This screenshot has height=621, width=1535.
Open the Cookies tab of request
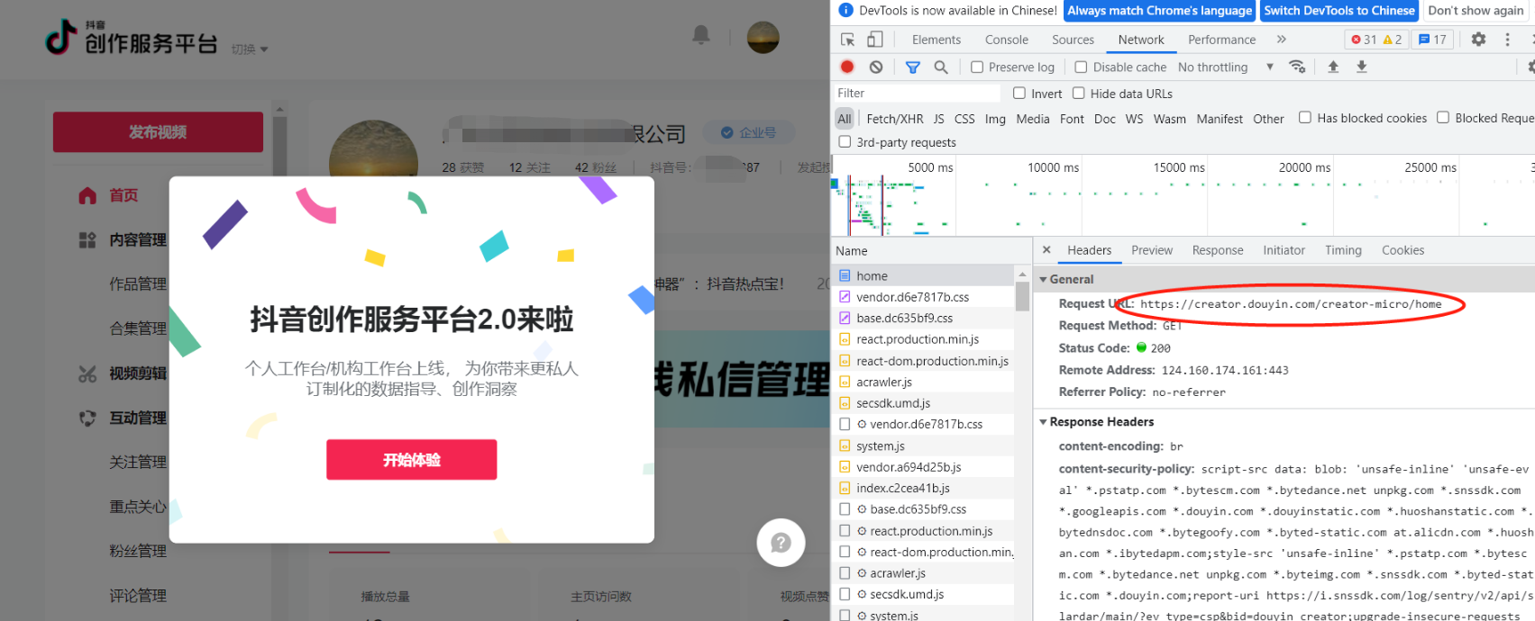click(1403, 250)
